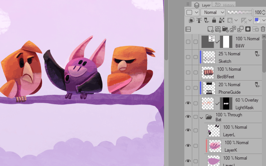Toggle Lock Layer padlock icon
The height and width of the screenshot is (166, 266).
[x=214, y=20]
